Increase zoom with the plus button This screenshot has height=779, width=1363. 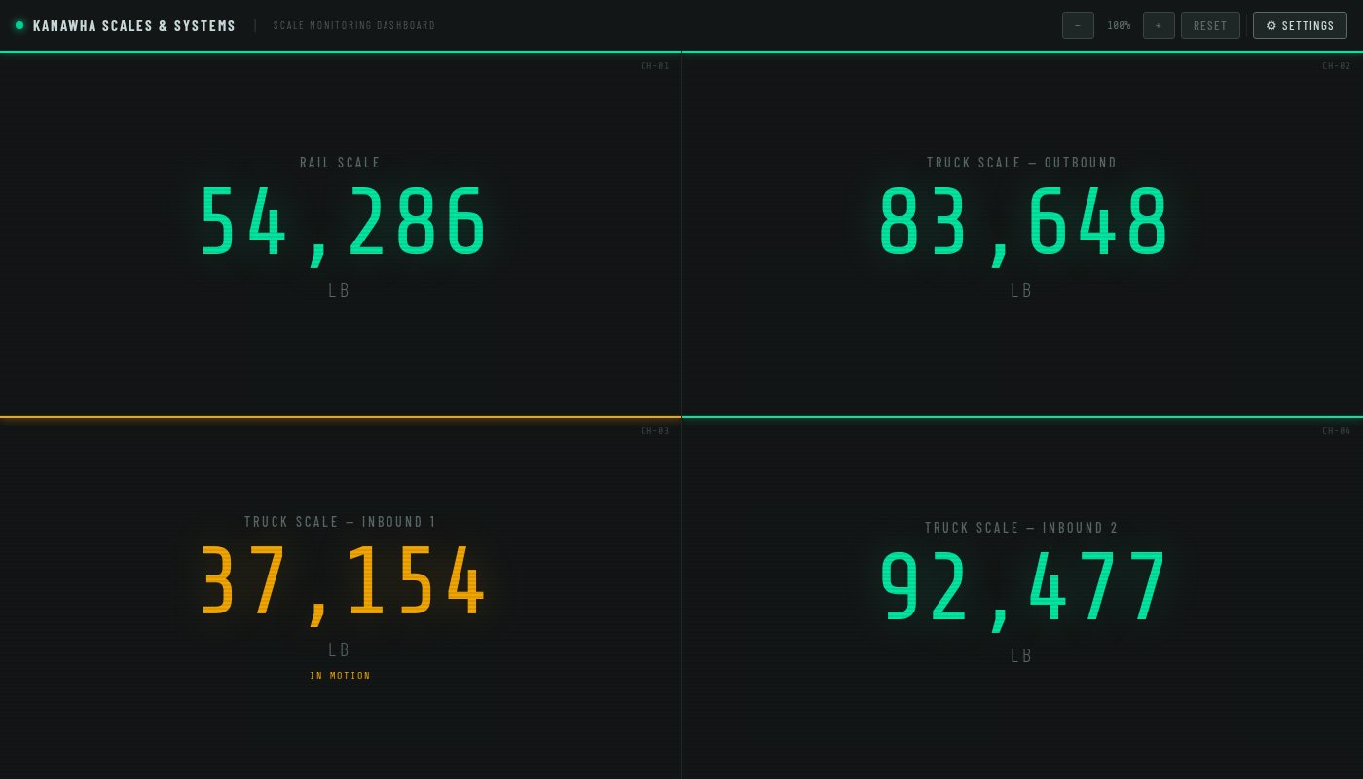[x=1159, y=25]
